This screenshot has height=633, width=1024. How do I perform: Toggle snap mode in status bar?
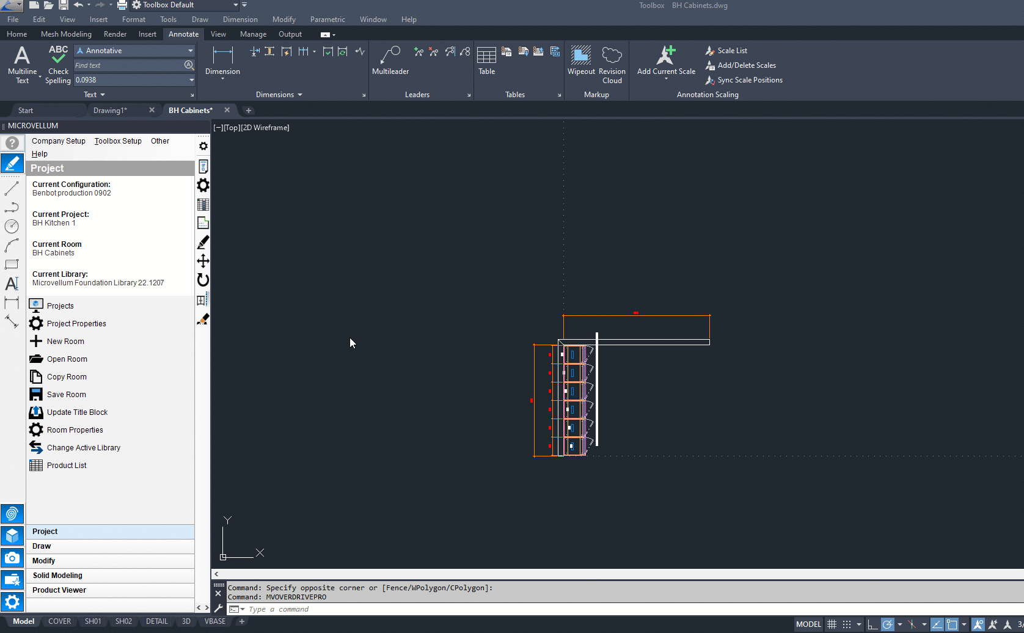coord(847,624)
